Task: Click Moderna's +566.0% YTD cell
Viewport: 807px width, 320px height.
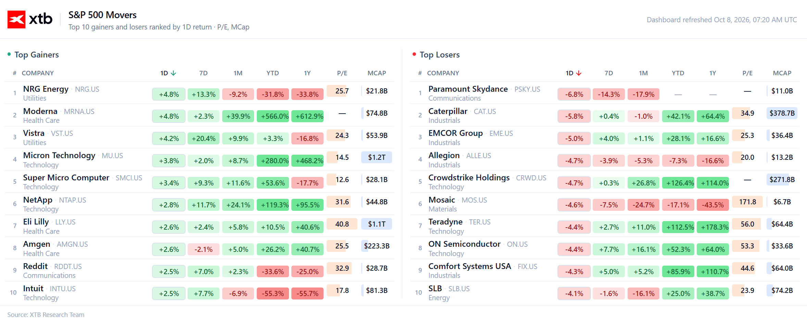Action: click(x=273, y=116)
